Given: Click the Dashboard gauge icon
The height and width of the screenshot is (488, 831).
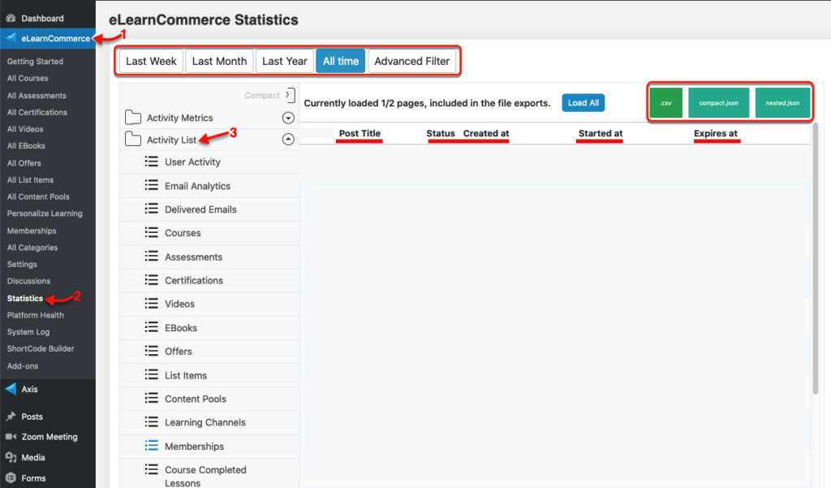Looking at the screenshot, I should [11, 18].
